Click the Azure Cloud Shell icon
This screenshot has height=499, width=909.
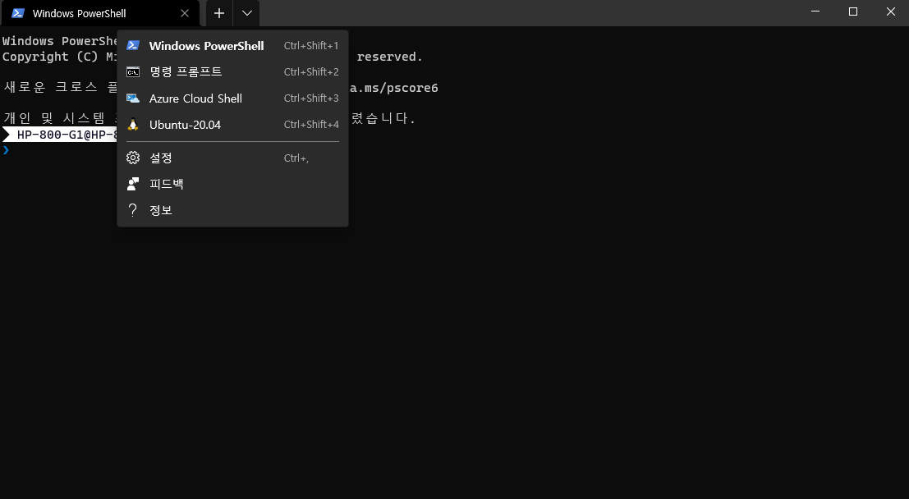point(132,98)
